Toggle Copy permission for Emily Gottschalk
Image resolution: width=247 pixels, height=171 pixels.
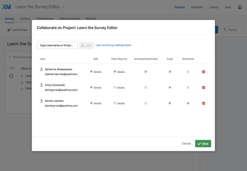click(170, 87)
